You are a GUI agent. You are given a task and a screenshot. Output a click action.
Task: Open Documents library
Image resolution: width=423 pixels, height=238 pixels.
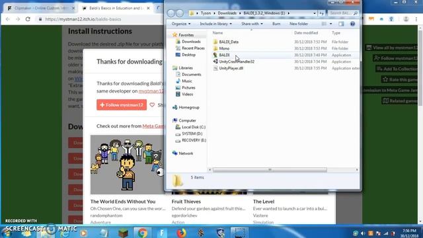pos(188,75)
